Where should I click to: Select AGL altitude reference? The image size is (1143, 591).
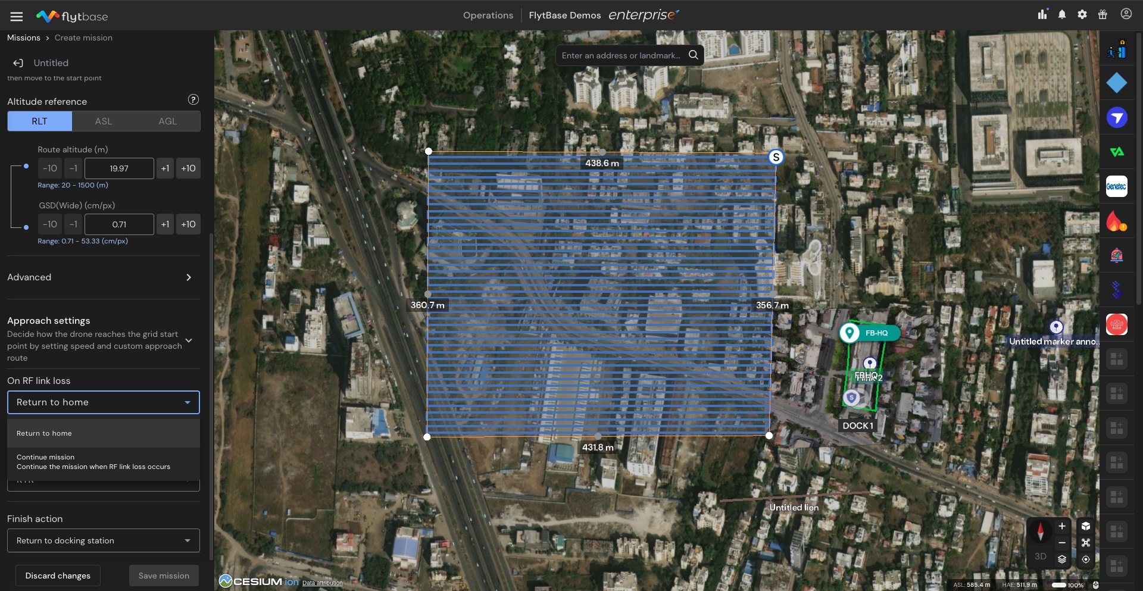pyautogui.click(x=167, y=121)
